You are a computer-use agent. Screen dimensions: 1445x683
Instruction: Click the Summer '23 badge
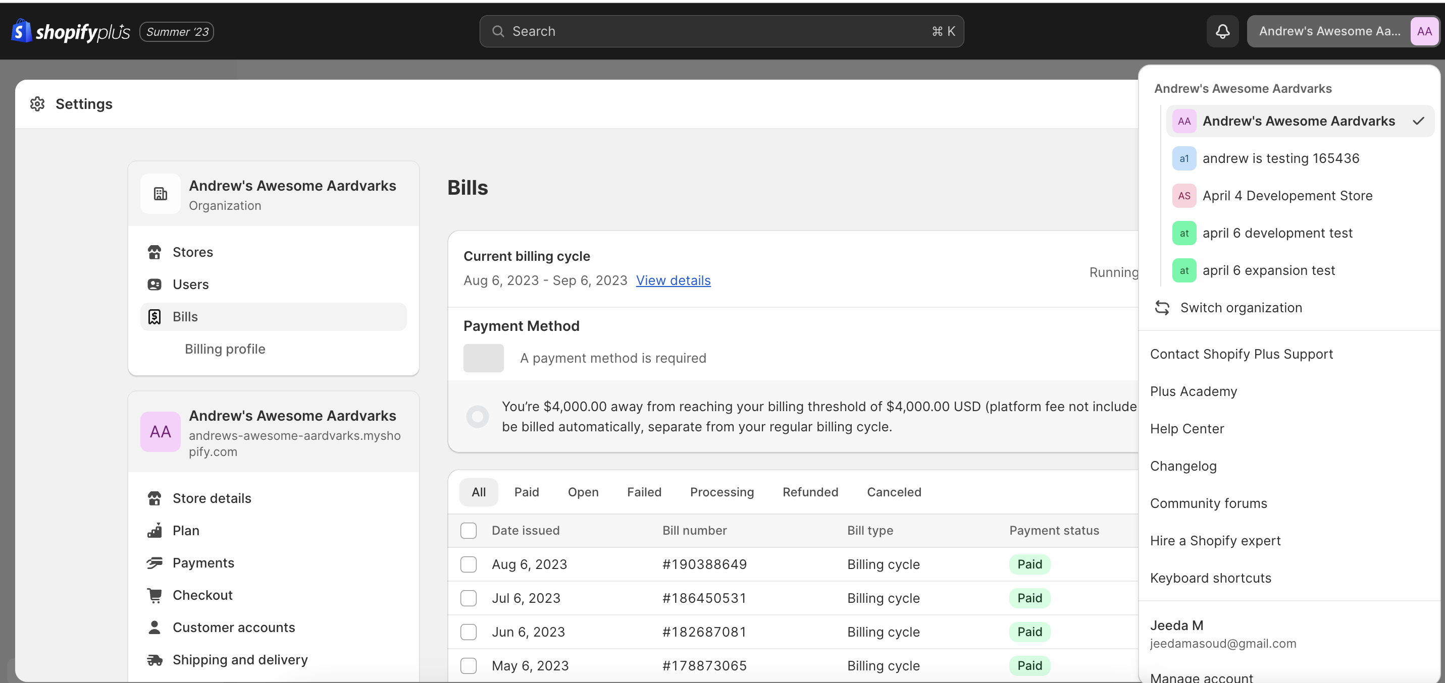coord(177,31)
